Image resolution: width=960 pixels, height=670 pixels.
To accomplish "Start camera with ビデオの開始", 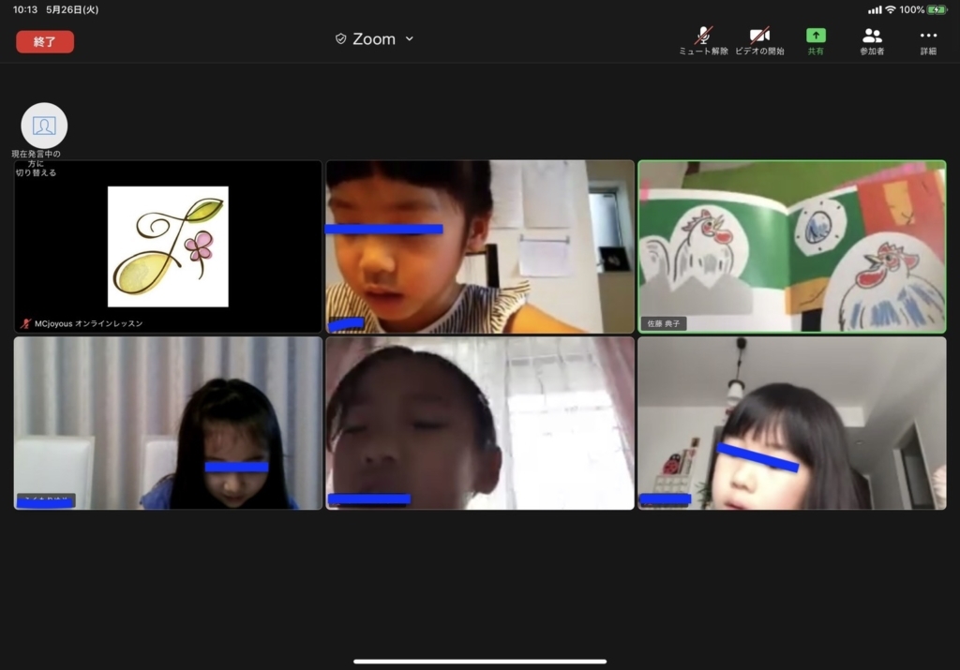I will coord(759,41).
